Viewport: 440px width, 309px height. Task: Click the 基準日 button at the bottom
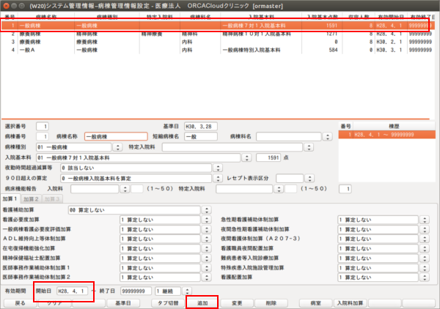[x=122, y=302]
